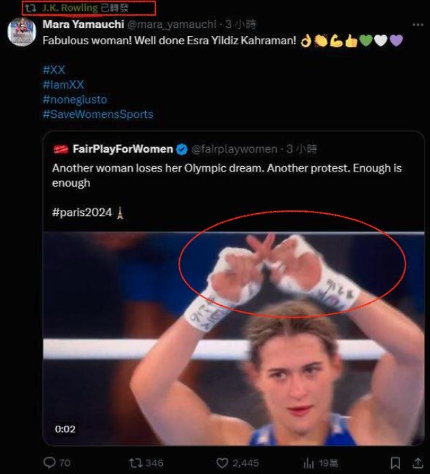Click the #IamXX hashtag
The width and height of the screenshot is (430, 474).
[63, 84]
